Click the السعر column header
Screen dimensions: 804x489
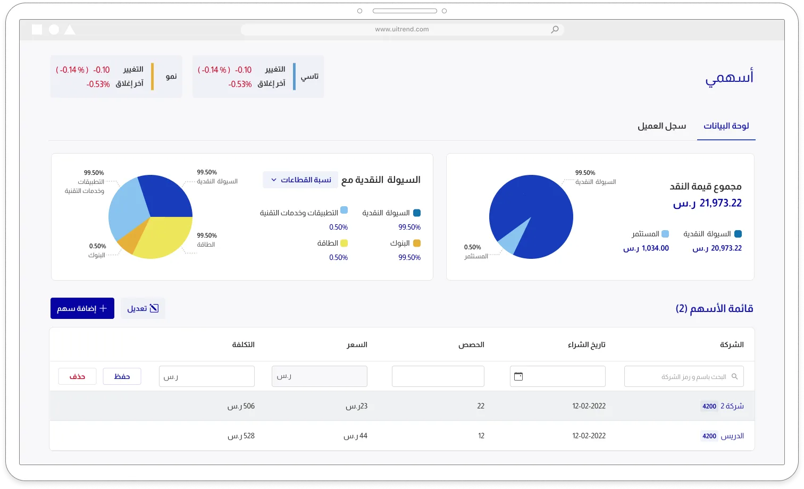click(357, 345)
